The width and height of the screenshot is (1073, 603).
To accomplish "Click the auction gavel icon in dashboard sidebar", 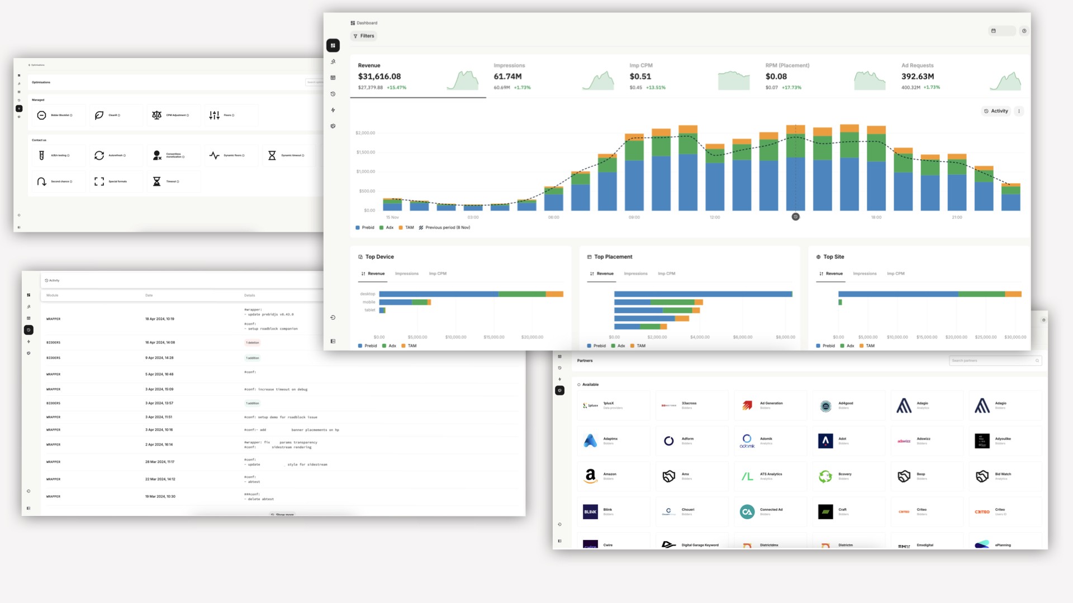I will tap(333, 61).
